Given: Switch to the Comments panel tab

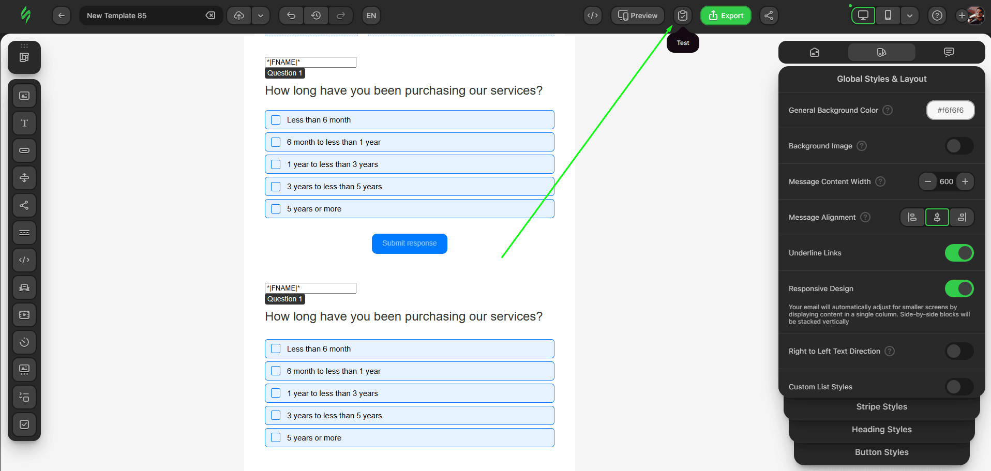Looking at the screenshot, I should pos(949,52).
